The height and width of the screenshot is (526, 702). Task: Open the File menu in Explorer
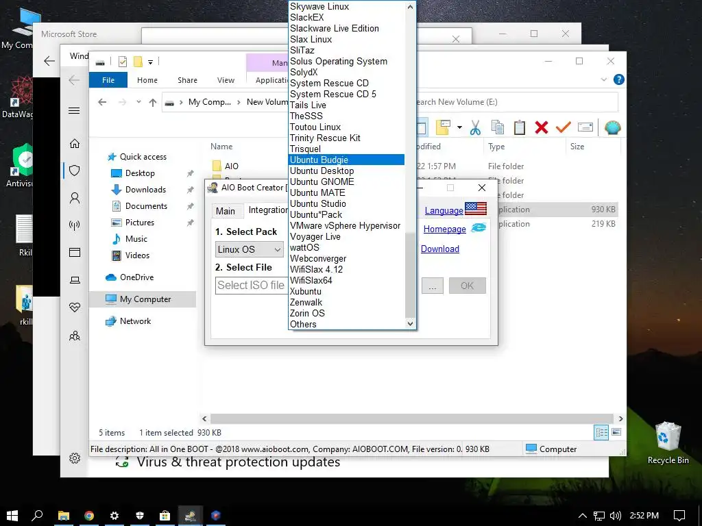[108, 80]
